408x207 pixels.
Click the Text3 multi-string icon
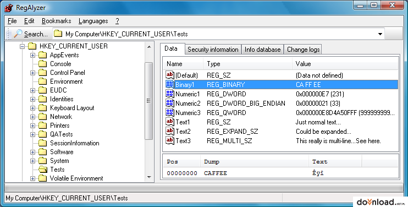[170, 140]
